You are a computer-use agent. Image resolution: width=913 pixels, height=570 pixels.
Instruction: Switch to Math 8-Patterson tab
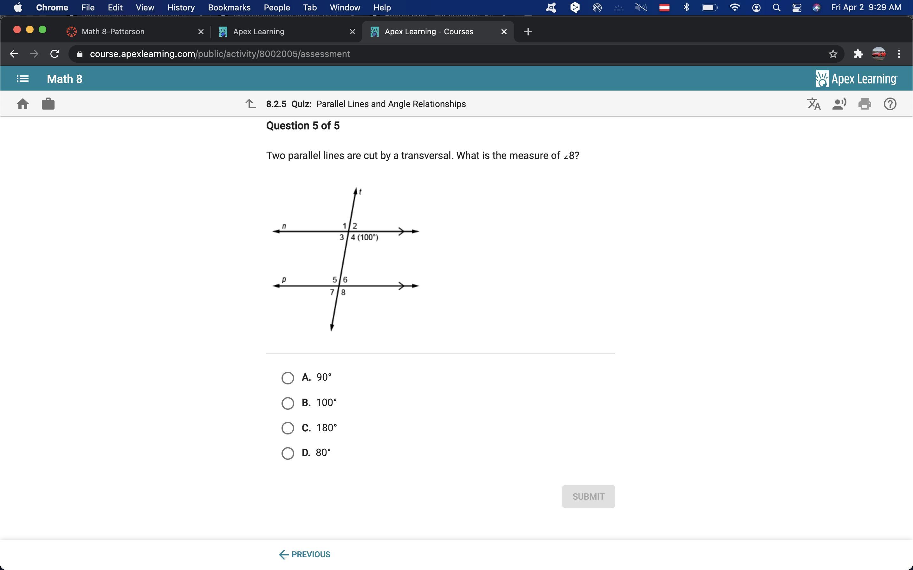coord(113,32)
